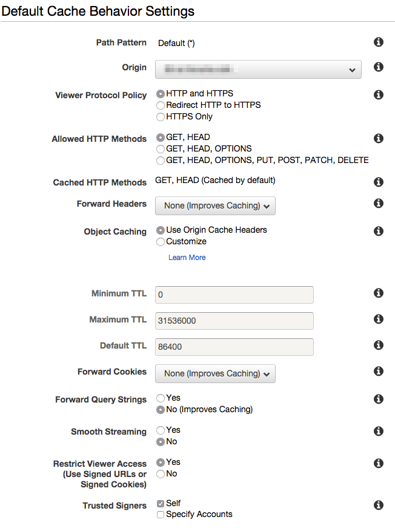
Task: Open the Learn More link
Action: [187, 258]
